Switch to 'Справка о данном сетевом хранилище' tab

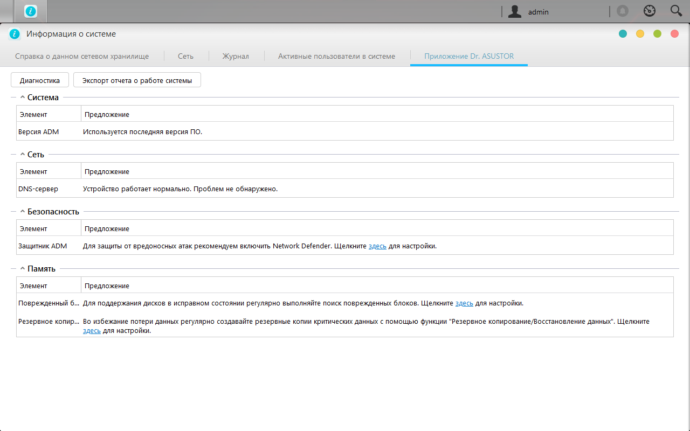(82, 56)
